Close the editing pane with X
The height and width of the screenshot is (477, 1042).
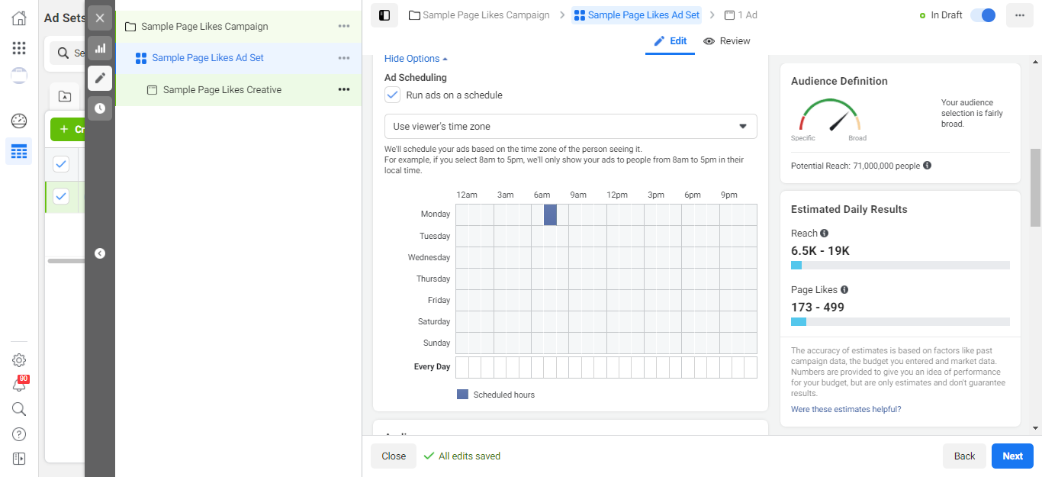100,18
